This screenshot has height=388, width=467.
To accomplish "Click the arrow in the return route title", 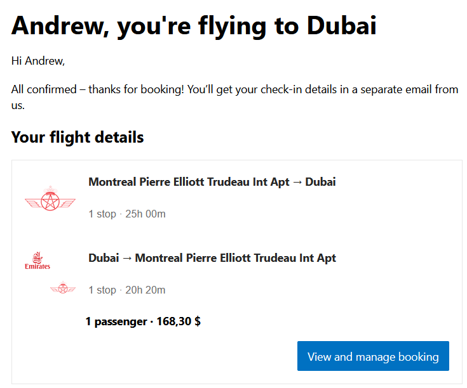I will (127, 258).
